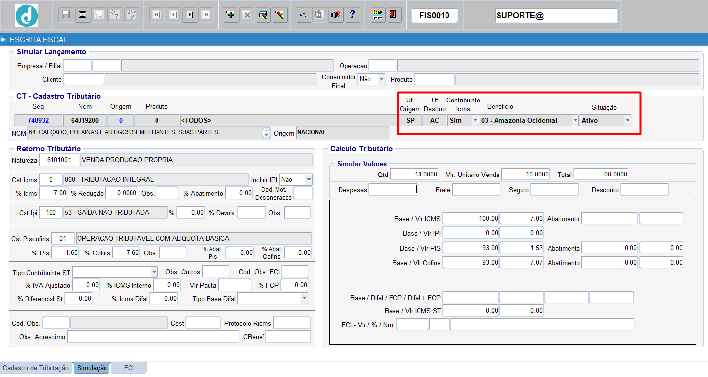
Task: Click the Seq value 748932
Action: point(38,120)
